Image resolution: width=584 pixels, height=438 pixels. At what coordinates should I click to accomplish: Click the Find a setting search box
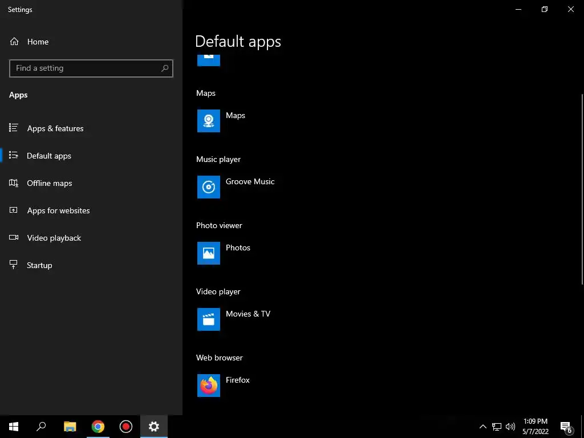91,68
